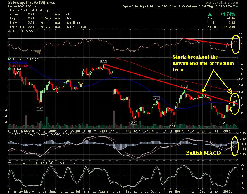Click the Prev Close: 2.88 value

[x=31, y=27]
